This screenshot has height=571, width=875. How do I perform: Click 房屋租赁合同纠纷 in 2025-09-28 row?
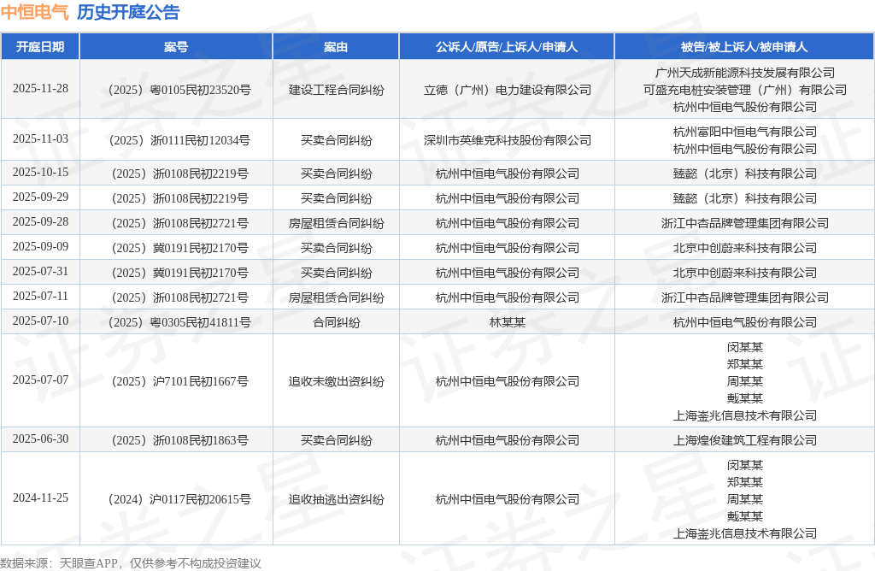pos(336,223)
